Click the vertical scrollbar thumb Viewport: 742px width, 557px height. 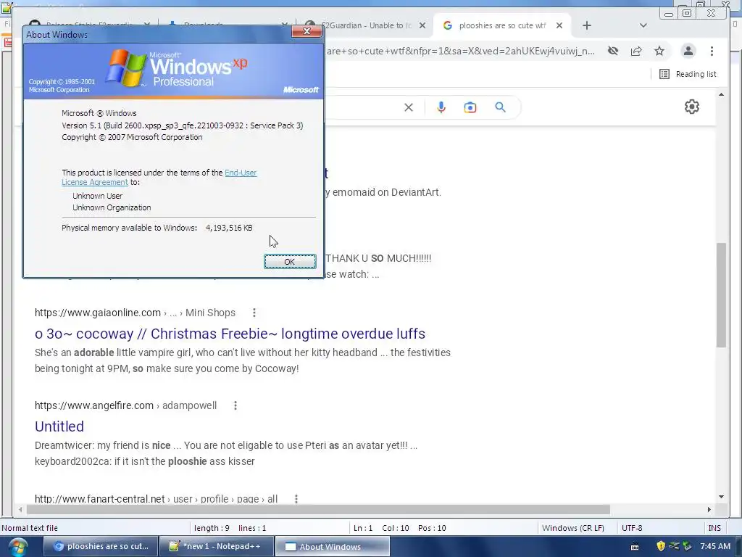point(721,295)
